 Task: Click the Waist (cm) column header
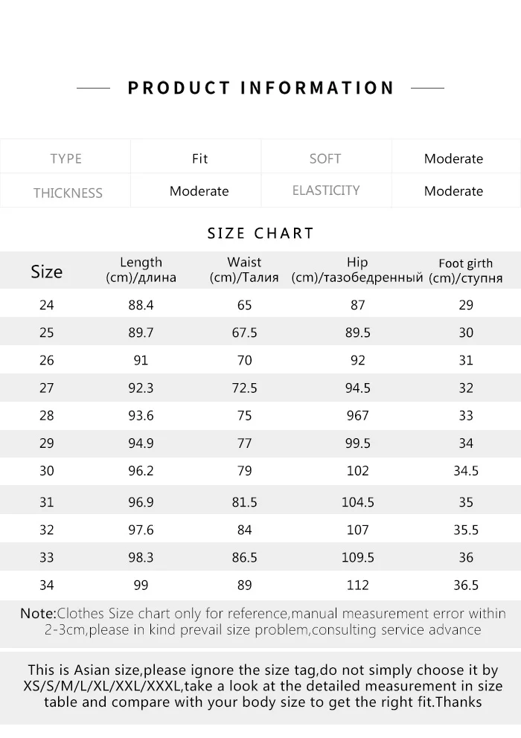coord(244,270)
